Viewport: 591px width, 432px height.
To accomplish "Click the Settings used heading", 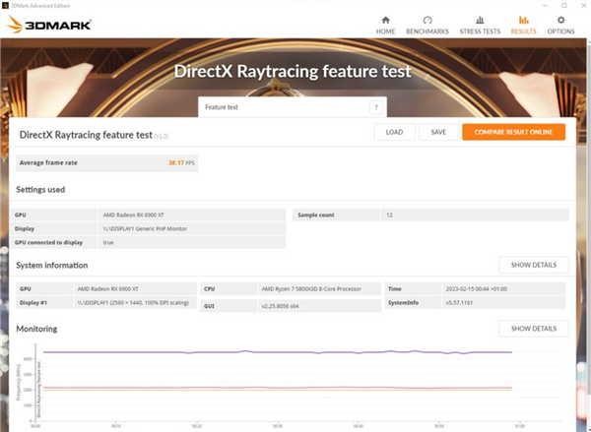I will tap(40, 190).
